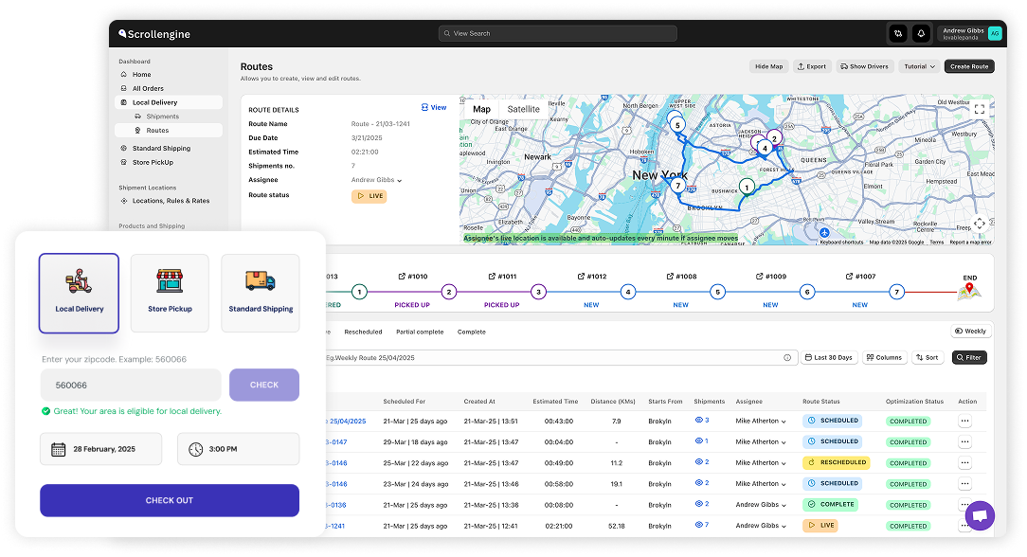Screen dimensions: 1027x557
Task: Select Store Pickup option card
Action: [170, 294]
